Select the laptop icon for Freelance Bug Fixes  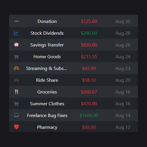click(x=16, y=115)
